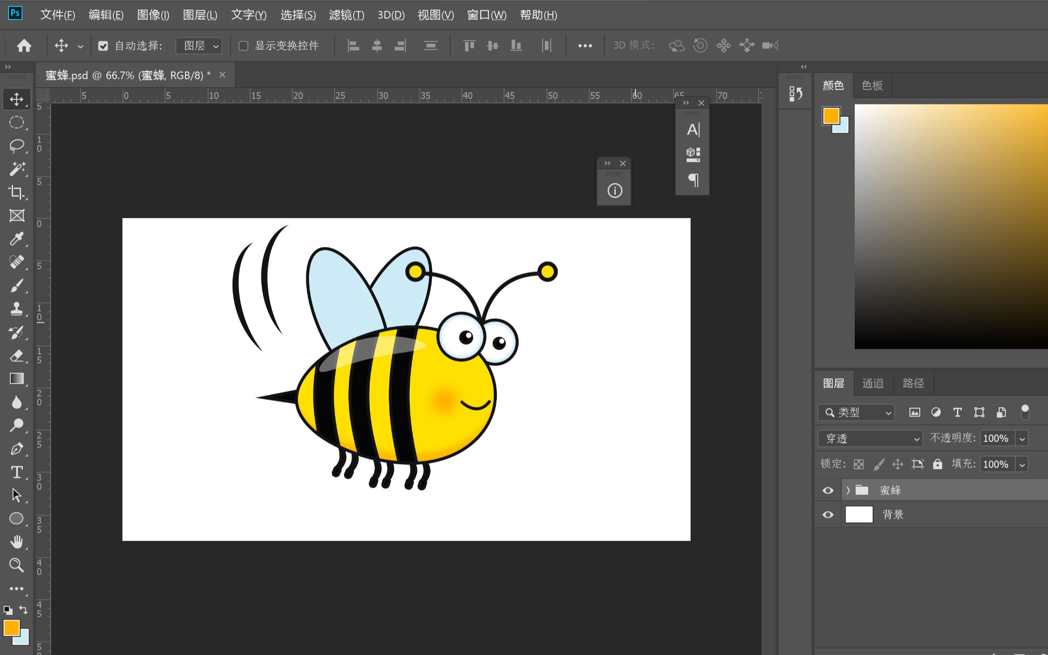Switch to the 色板 tab
The image size is (1048, 655).
coord(872,85)
